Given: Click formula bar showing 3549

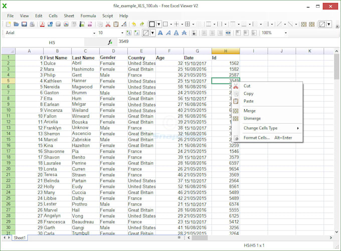Looking at the screenshot, I should coord(227,41).
